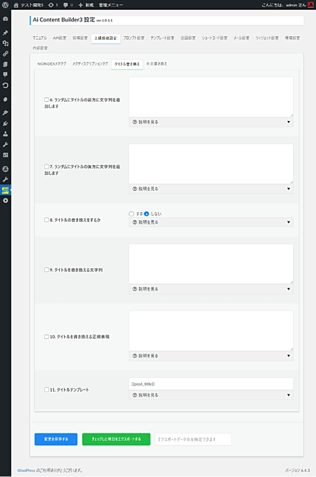Check item 8 タイトルの書き換えをするか

click(46, 220)
